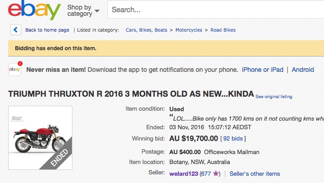The image size is (324, 183).
Task: Open the Android app download link
Action: pyautogui.click(x=303, y=70)
